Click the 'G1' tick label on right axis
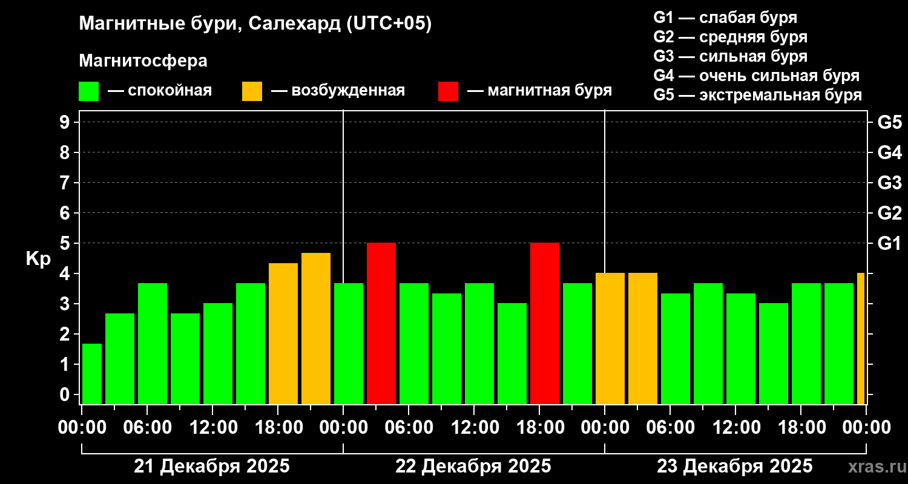 [x=889, y=243]
